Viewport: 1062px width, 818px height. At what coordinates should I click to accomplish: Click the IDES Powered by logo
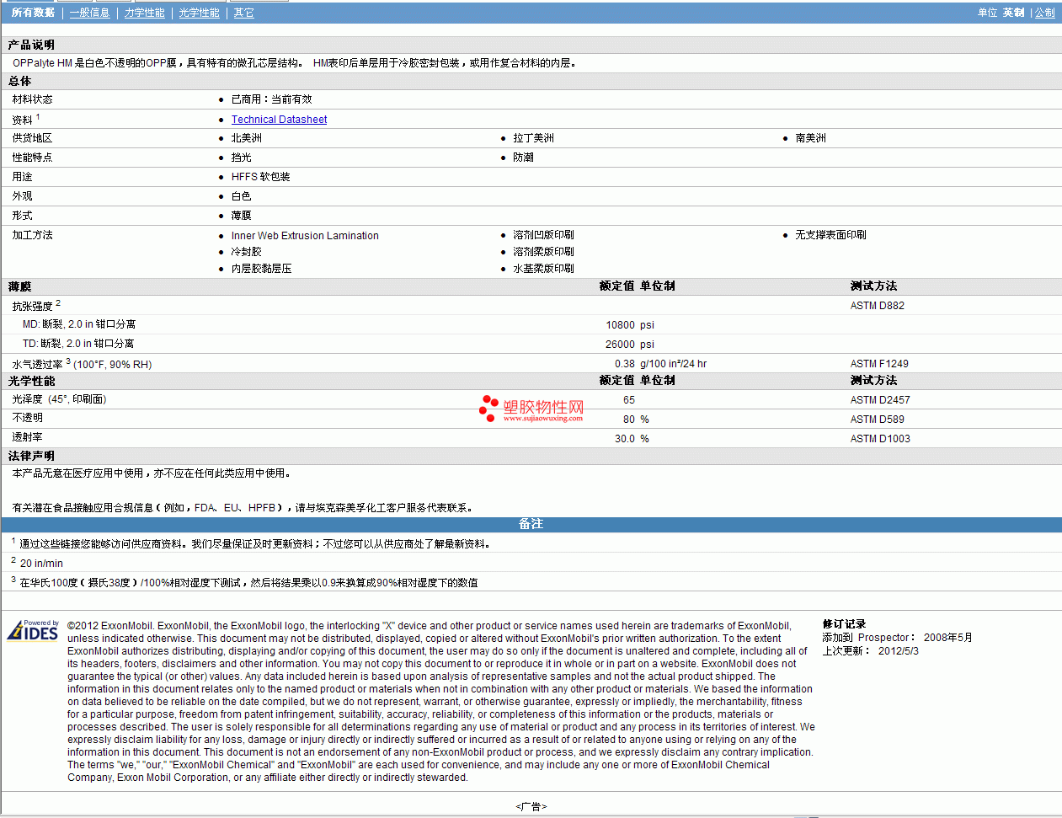[x=33, y=630]
